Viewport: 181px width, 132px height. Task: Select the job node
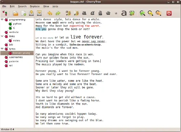[11, 45]
